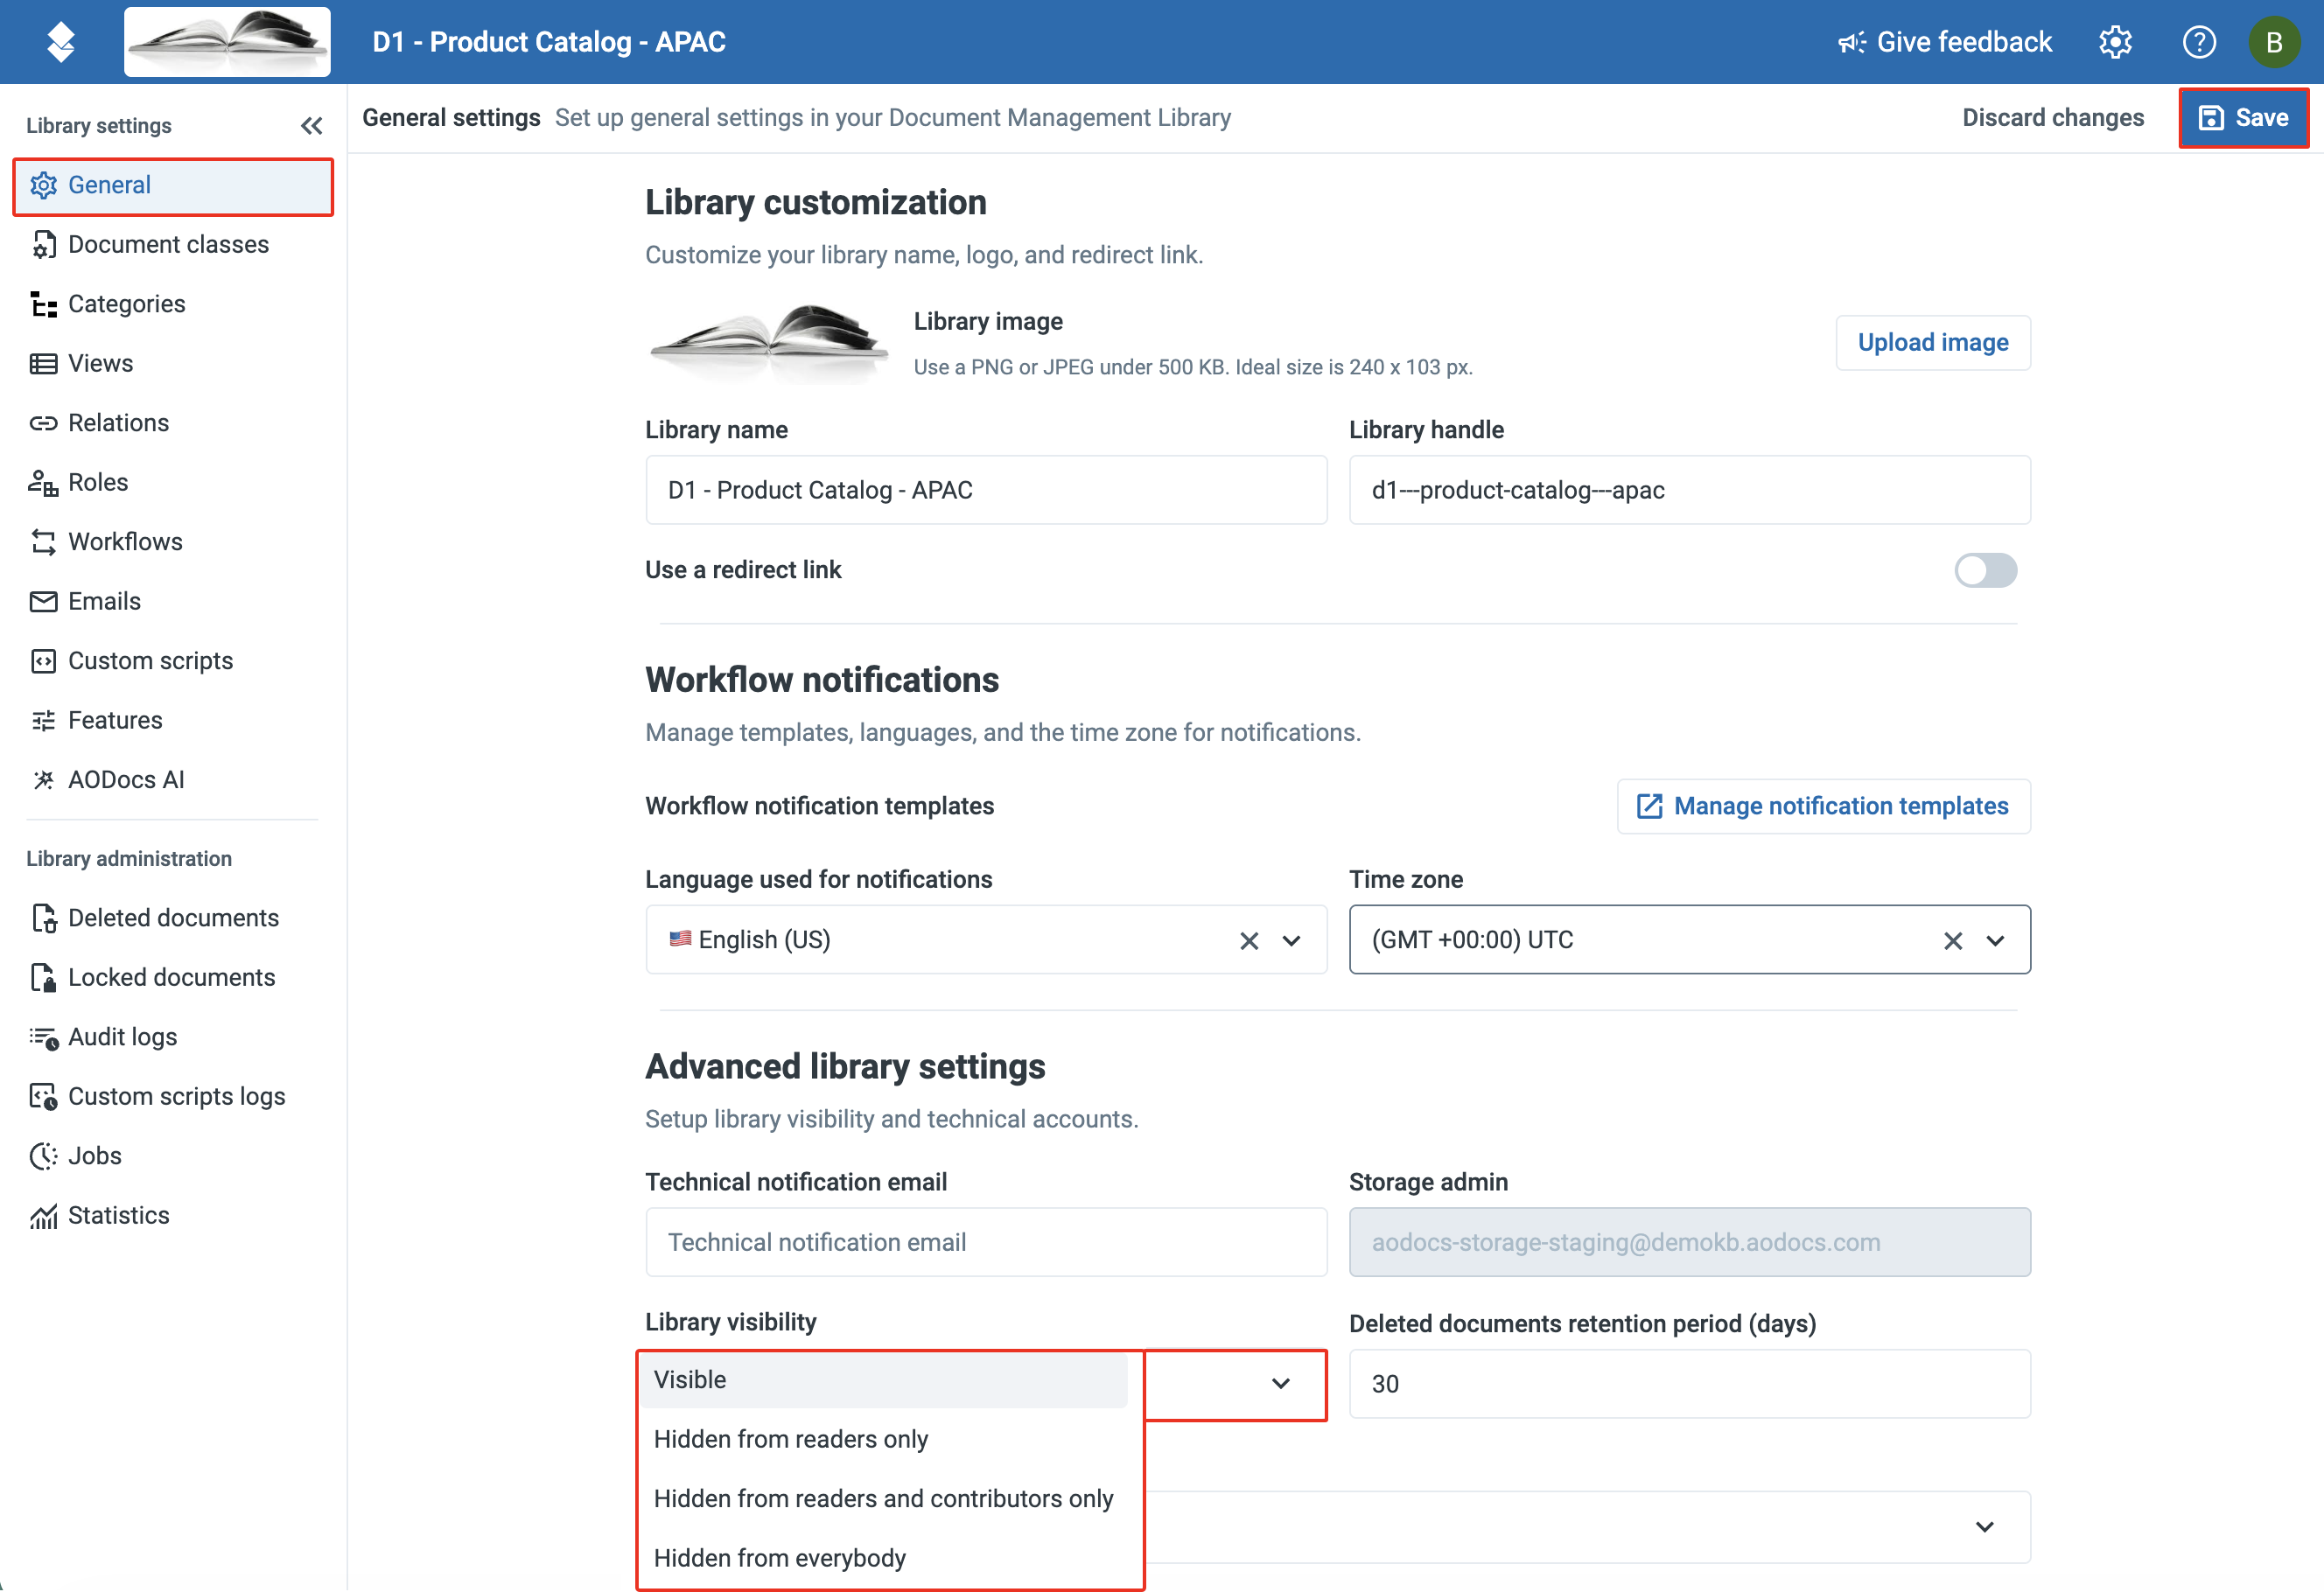Click the library book logo in header

point(227,42)
